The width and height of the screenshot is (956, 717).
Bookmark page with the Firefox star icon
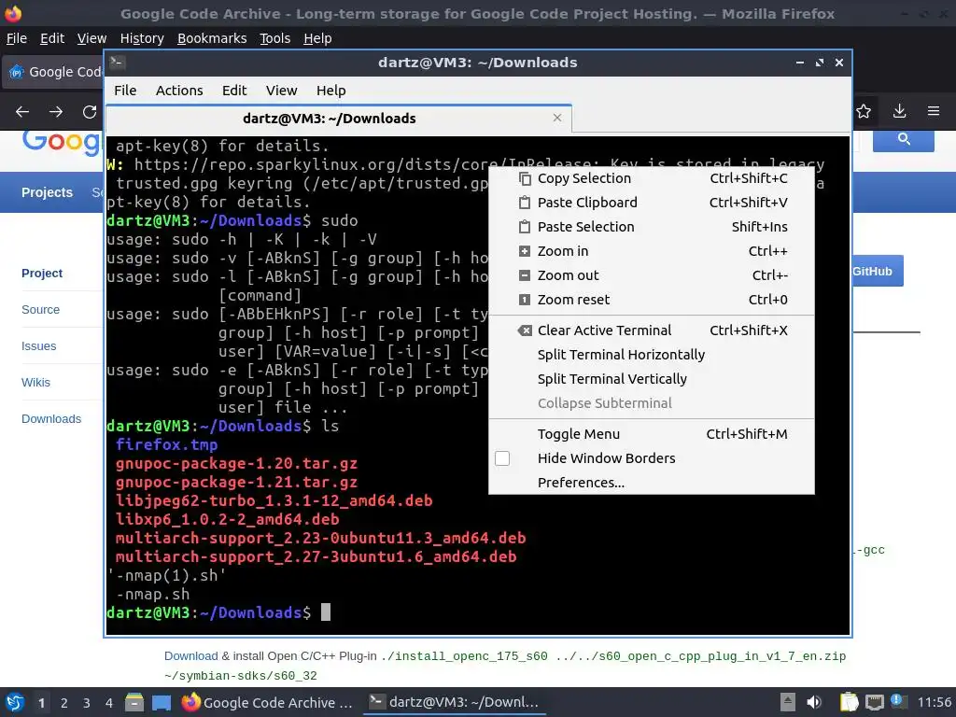(x=864, y=112)
